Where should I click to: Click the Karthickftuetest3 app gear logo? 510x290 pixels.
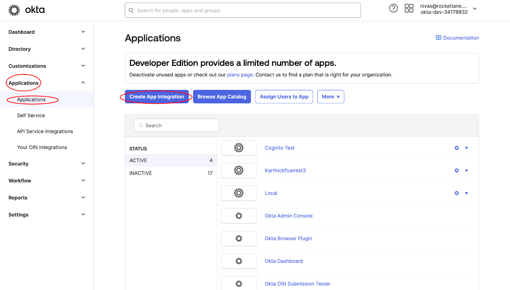pos(239,170)
